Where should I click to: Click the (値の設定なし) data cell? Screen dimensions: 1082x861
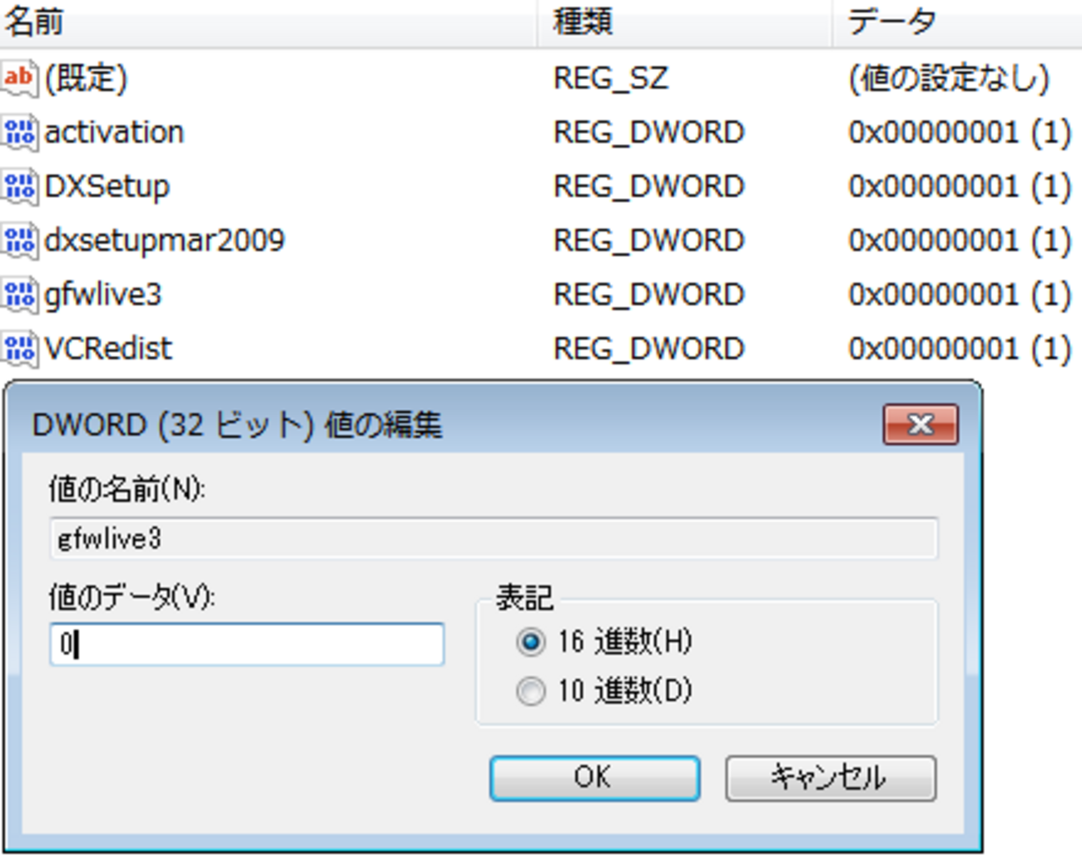(x=949, y=79)
